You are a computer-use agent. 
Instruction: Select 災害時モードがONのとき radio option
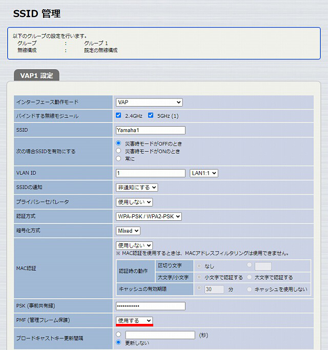tap(118, 151)
